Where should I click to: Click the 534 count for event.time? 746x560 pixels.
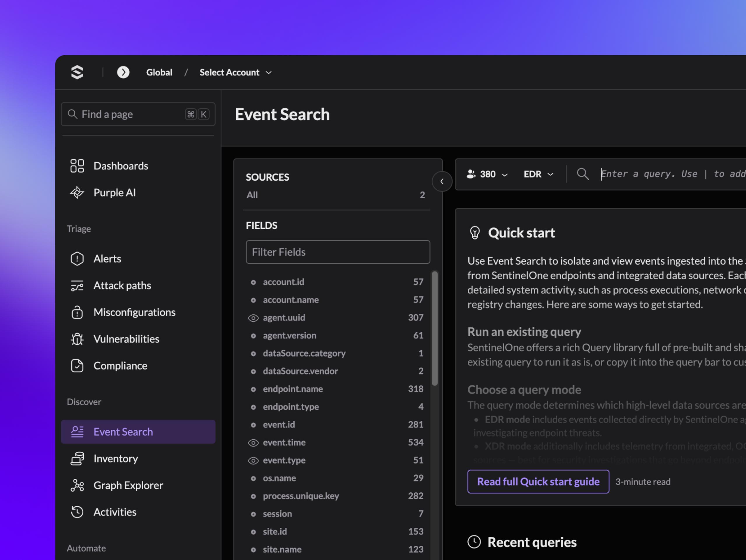[x=416, y=443]
